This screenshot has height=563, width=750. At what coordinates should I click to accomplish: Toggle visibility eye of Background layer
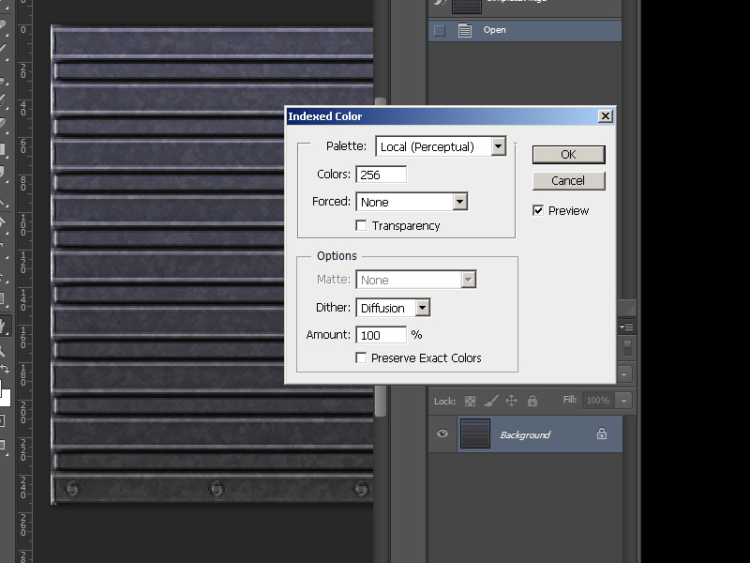pos(442,434)
